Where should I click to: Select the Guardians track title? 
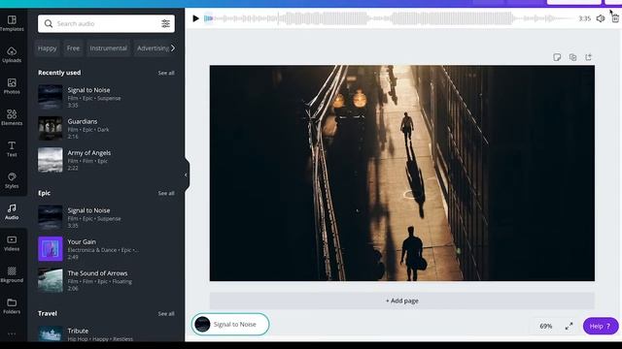[x=82, y=121]
